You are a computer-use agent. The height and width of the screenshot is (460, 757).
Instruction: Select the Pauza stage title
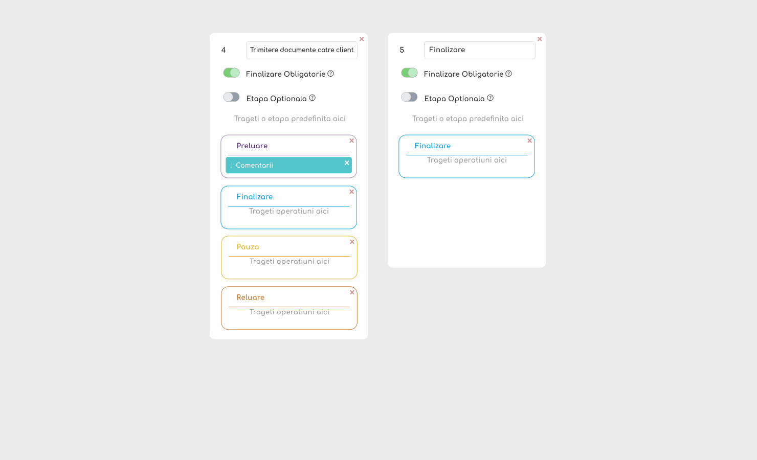248,247
